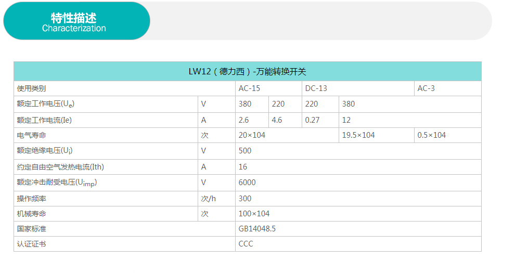
Task: Select the 4.6 current value
Action: pos(277,120)
